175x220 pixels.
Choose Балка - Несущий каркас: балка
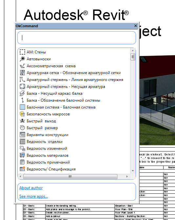tap(54, 93)
